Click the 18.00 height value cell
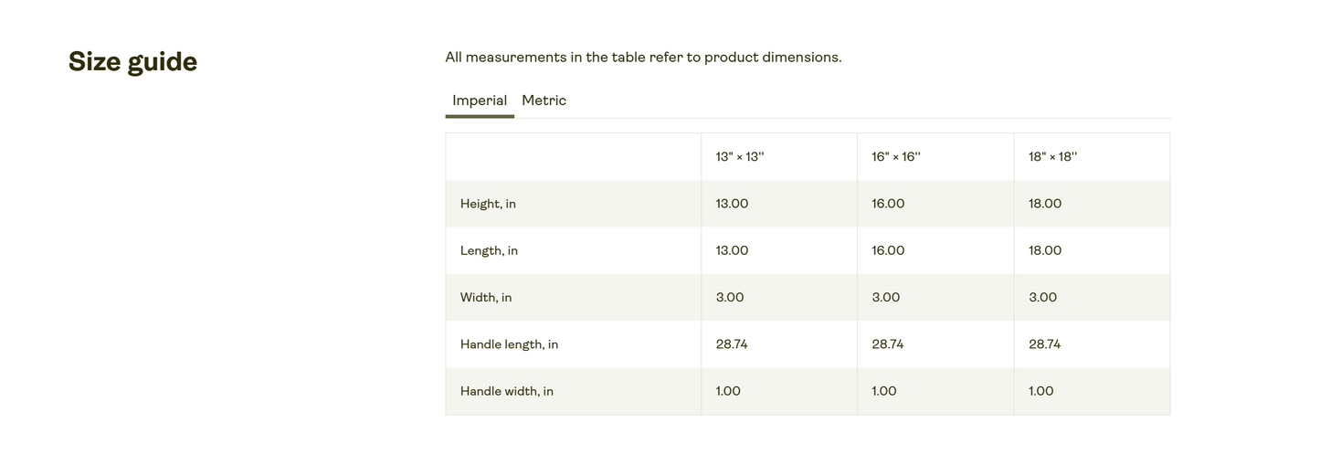 click(1092, 204)
